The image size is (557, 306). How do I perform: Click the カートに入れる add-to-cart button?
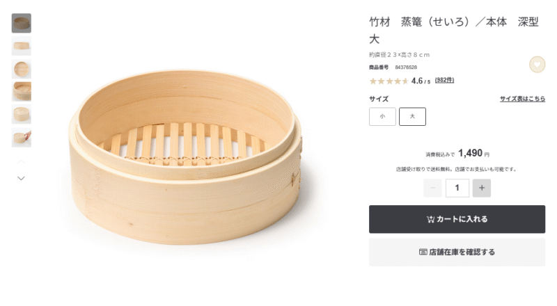[x=457, y=219]
